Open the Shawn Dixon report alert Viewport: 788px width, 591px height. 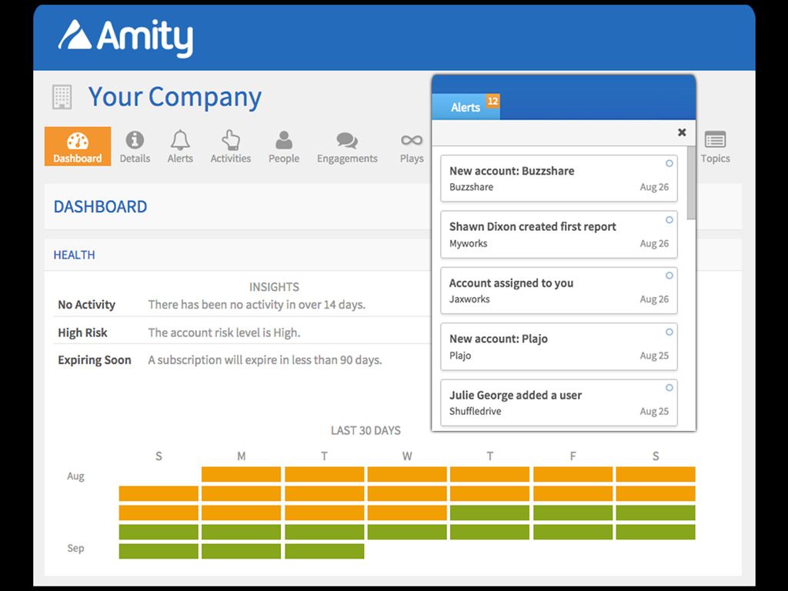point(558,235)
